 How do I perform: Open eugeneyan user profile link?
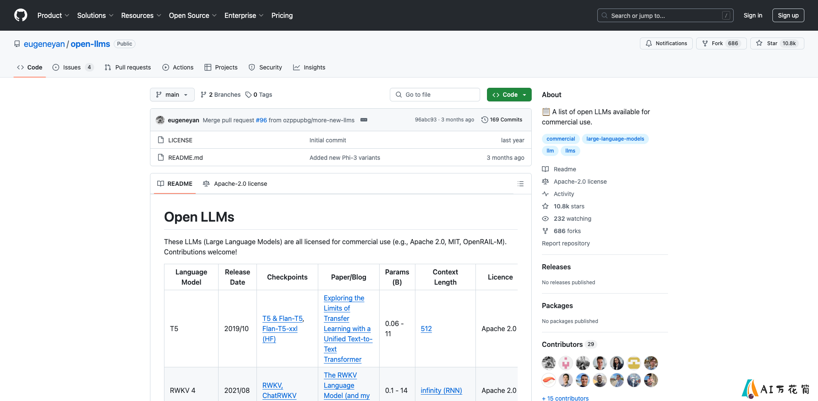[44, 44]
